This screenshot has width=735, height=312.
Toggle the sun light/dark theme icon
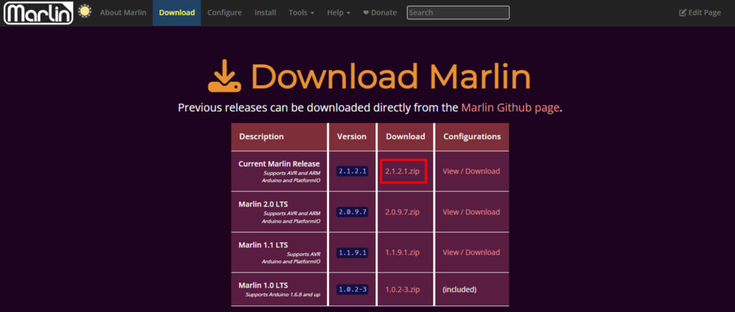pos(85,11)
